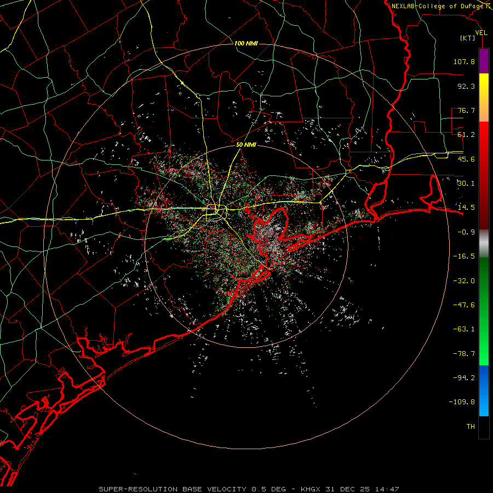Click the [KT] units label
This screenshot has width=493, height=493.
(467, 38)
